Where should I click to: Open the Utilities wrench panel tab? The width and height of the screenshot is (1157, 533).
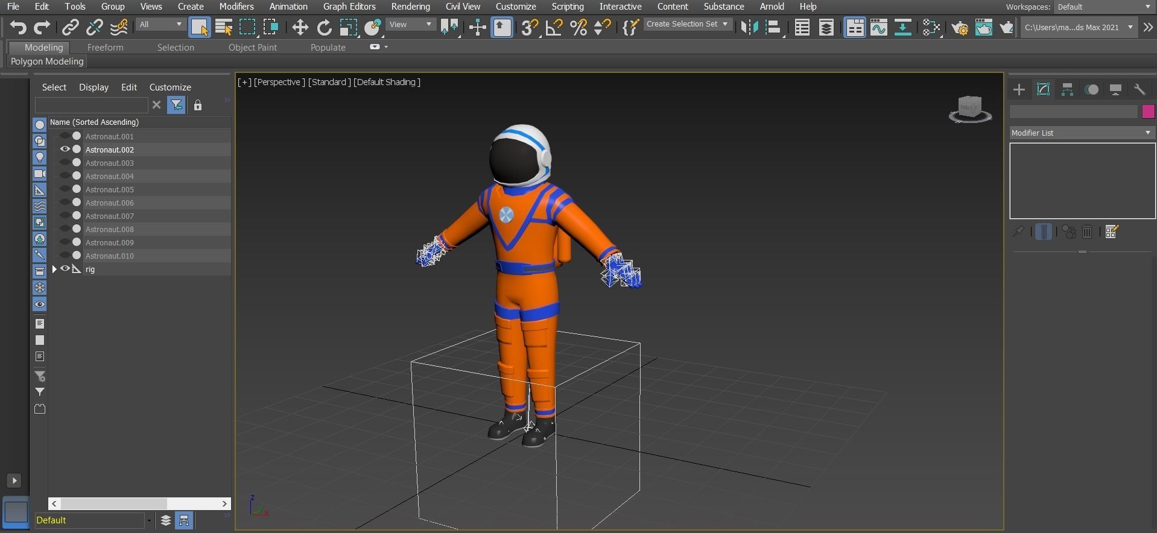point(1140,90)
